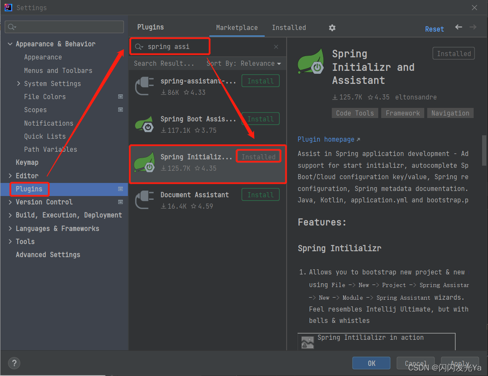Click the Code Tools tag
488x376 pixels.
pos(355,113)
